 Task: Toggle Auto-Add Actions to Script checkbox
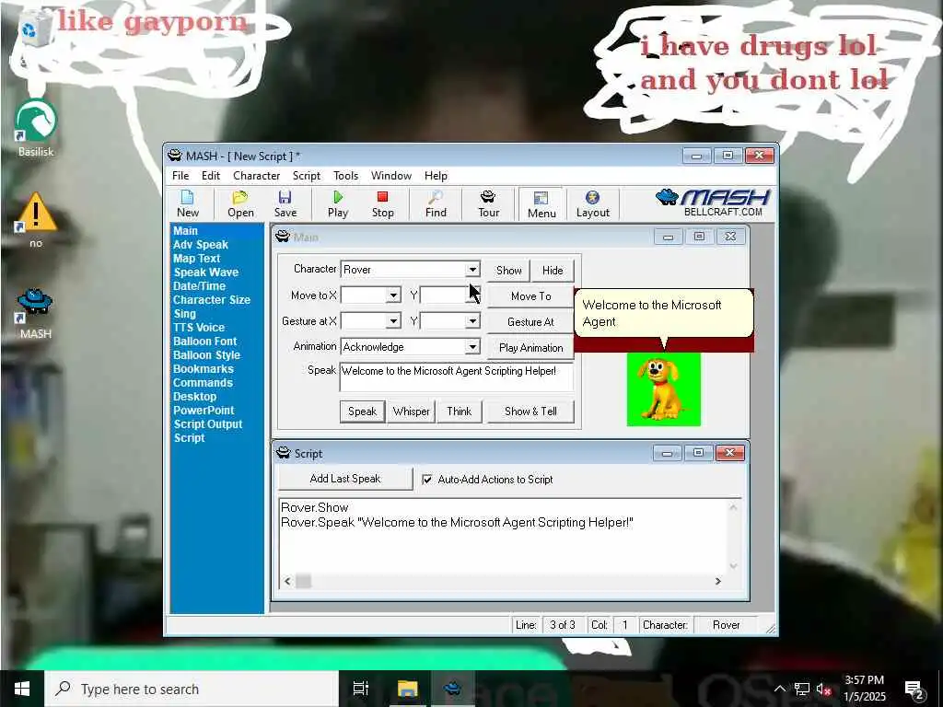pos(427,479)
